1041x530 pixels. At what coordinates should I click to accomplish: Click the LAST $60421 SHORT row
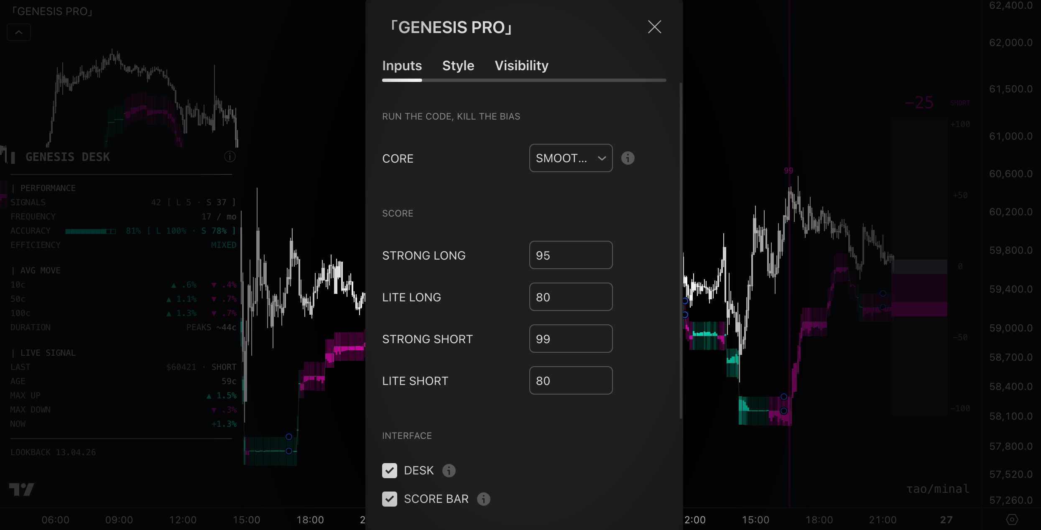pyautogui.click(x=123, y=367)
